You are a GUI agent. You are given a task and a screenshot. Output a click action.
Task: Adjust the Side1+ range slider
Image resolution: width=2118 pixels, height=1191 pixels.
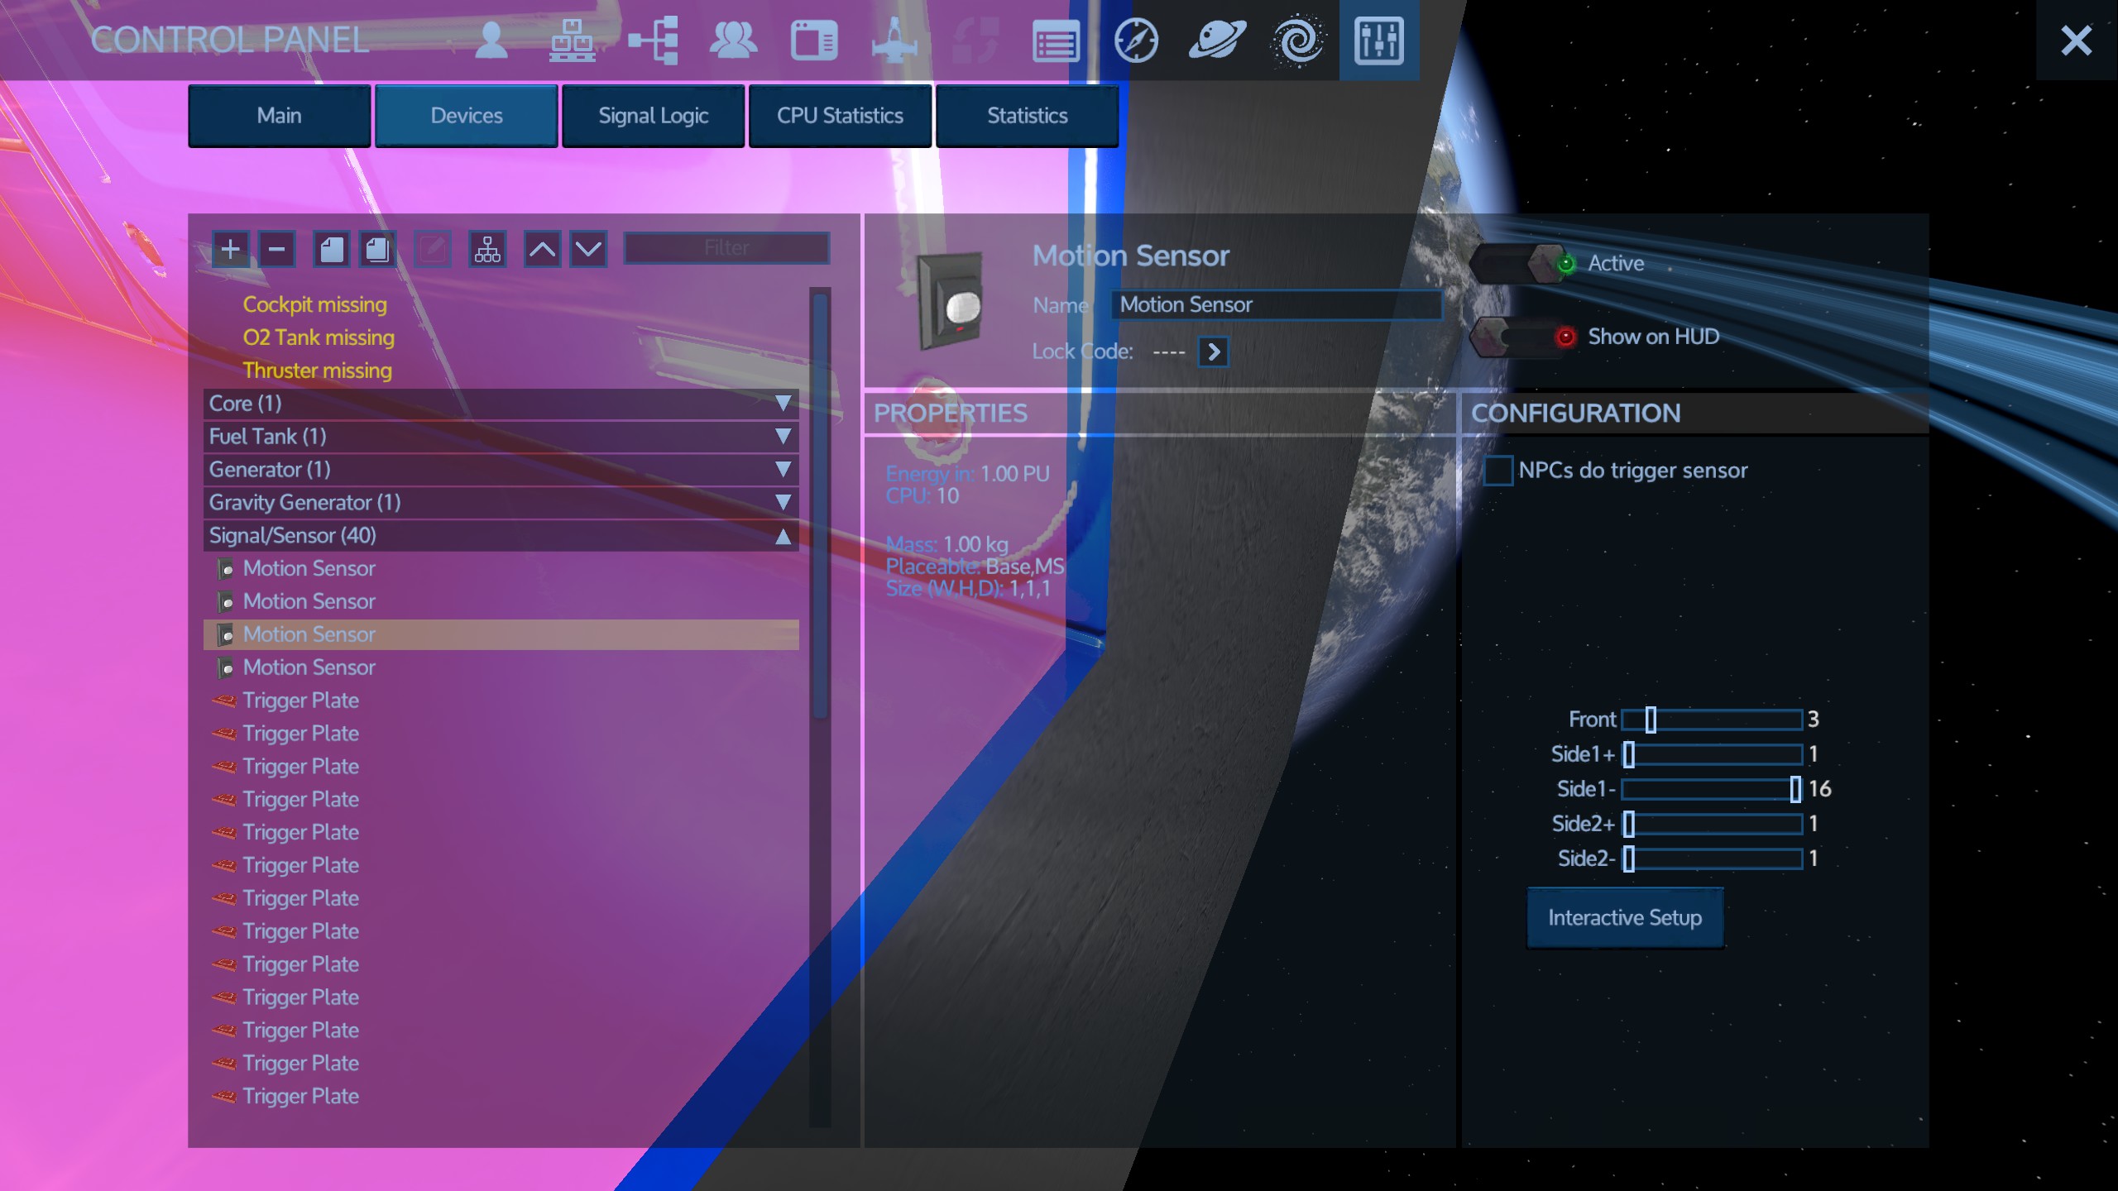tap(1712, 754)
